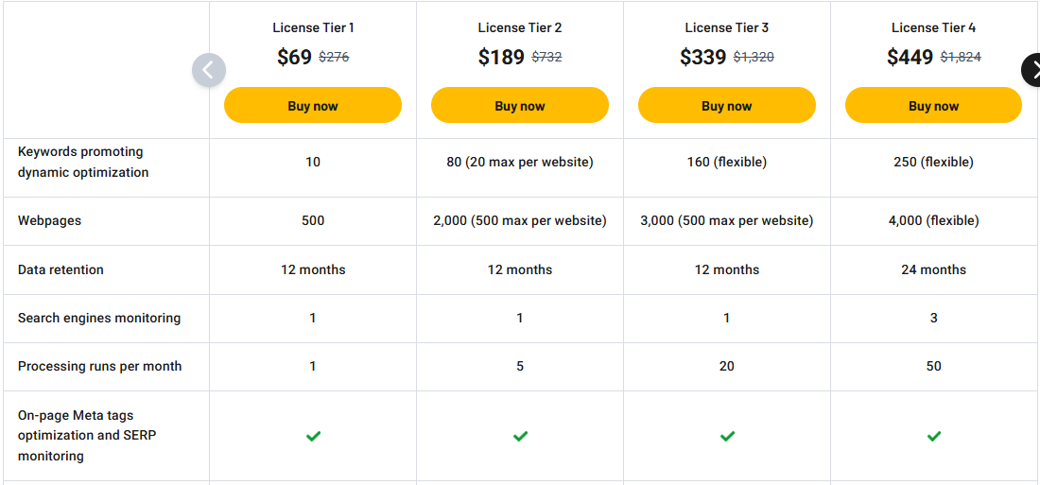Click the previous tiers left arrow

(209, 70)
